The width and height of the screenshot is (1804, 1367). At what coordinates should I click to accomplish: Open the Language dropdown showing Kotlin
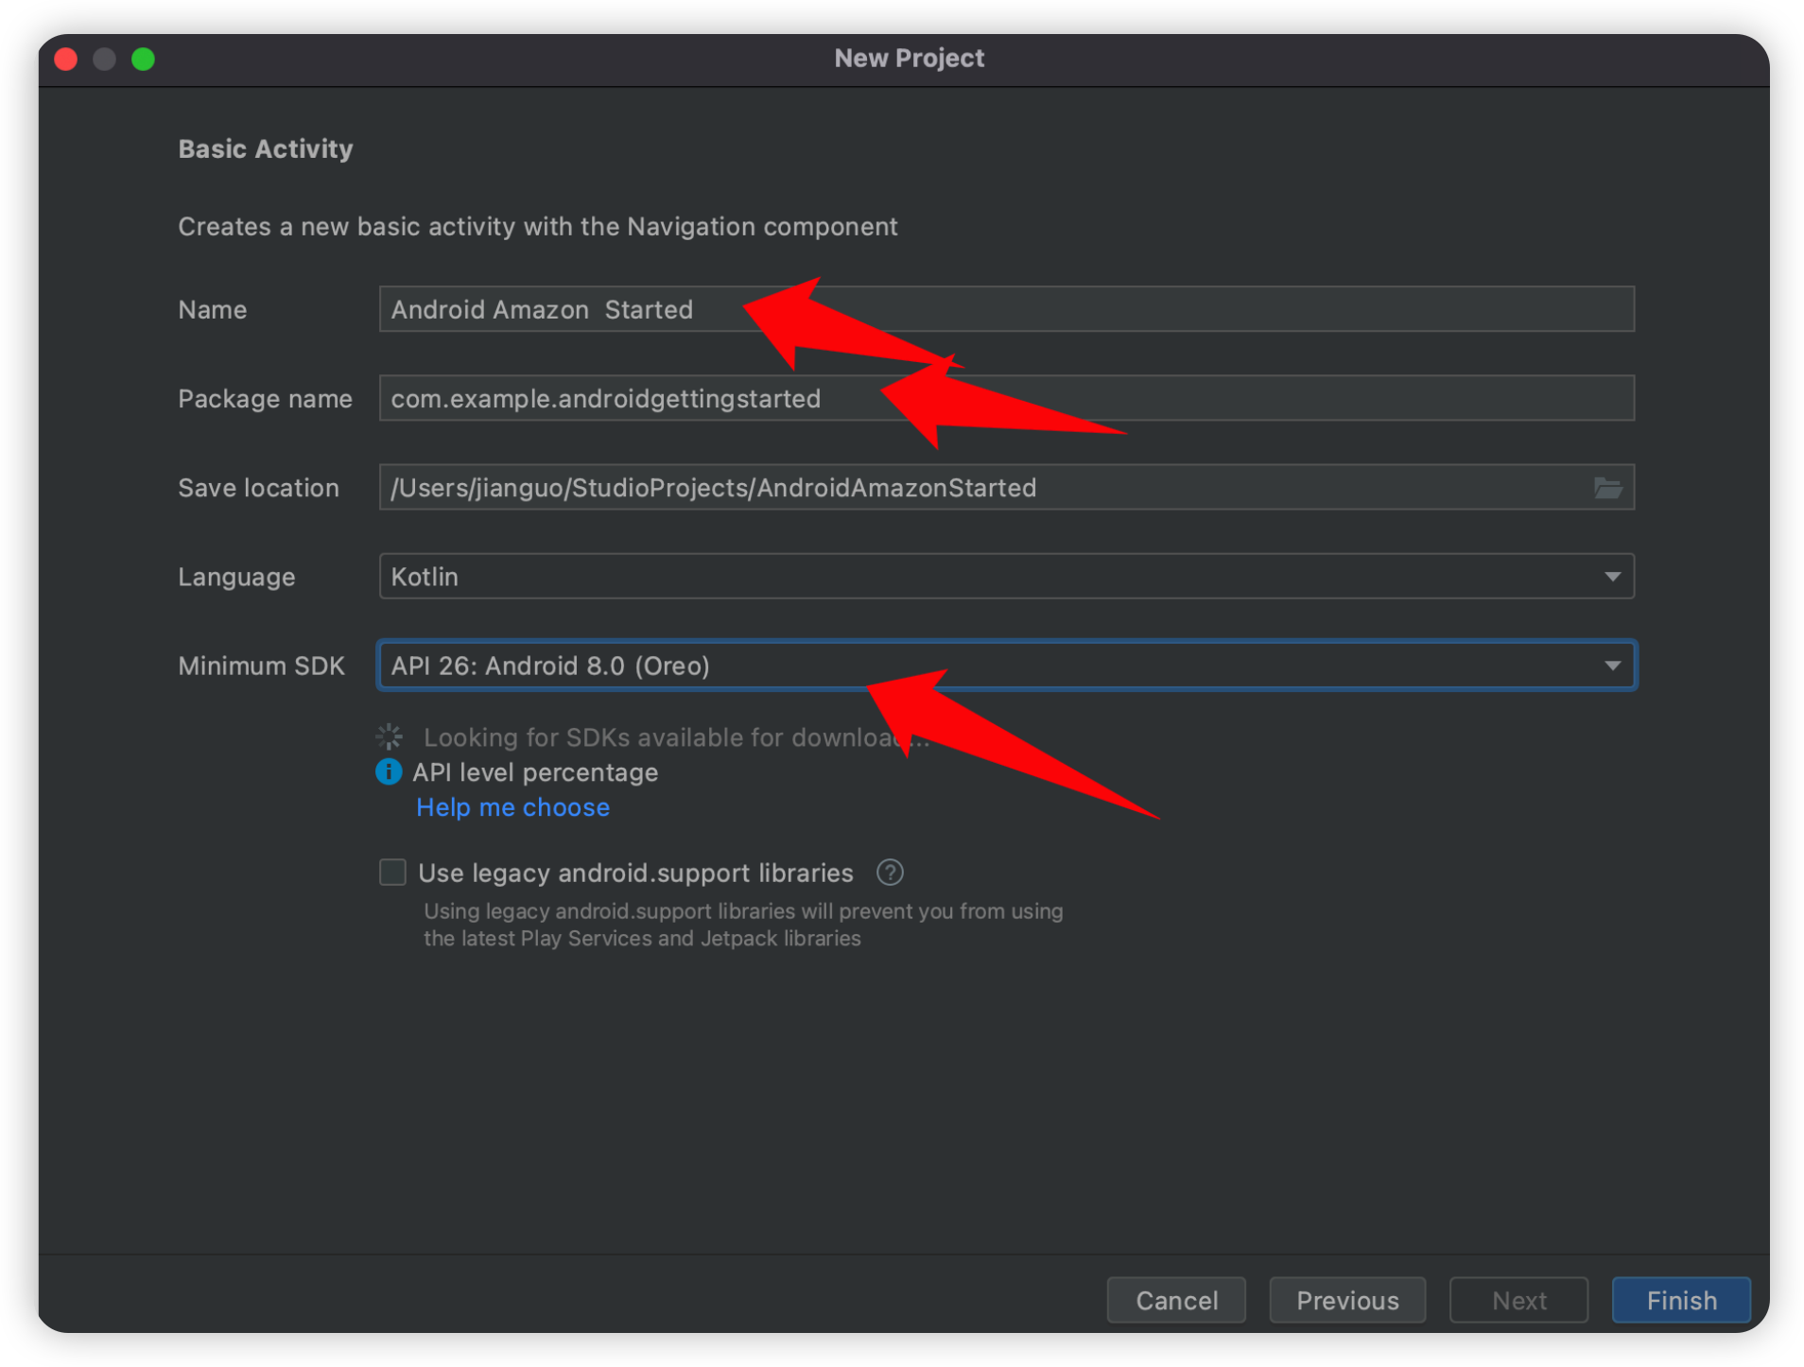pos(1006,577)
